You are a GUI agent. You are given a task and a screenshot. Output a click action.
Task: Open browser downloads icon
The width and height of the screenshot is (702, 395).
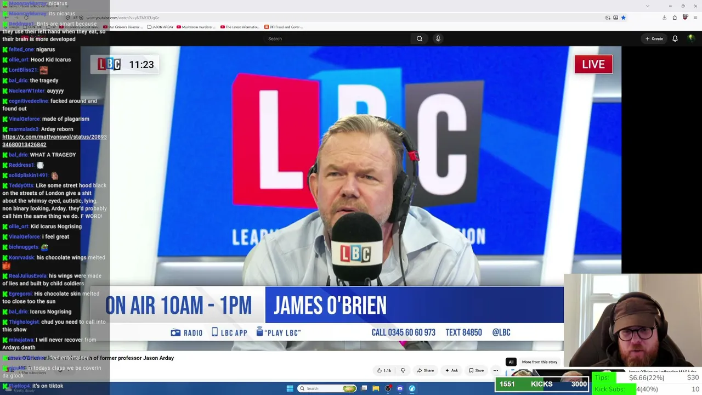coord(664,18)
